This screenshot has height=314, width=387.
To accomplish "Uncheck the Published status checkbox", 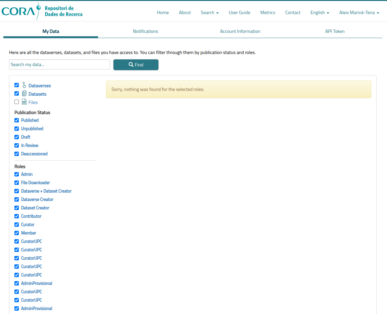I will (x=17, y=120).
